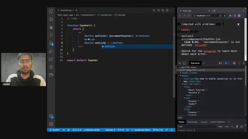This screenshot has width=248, height=139.
Task: Click the history timeline icon in editor toolbar
Action: (158, 10)
